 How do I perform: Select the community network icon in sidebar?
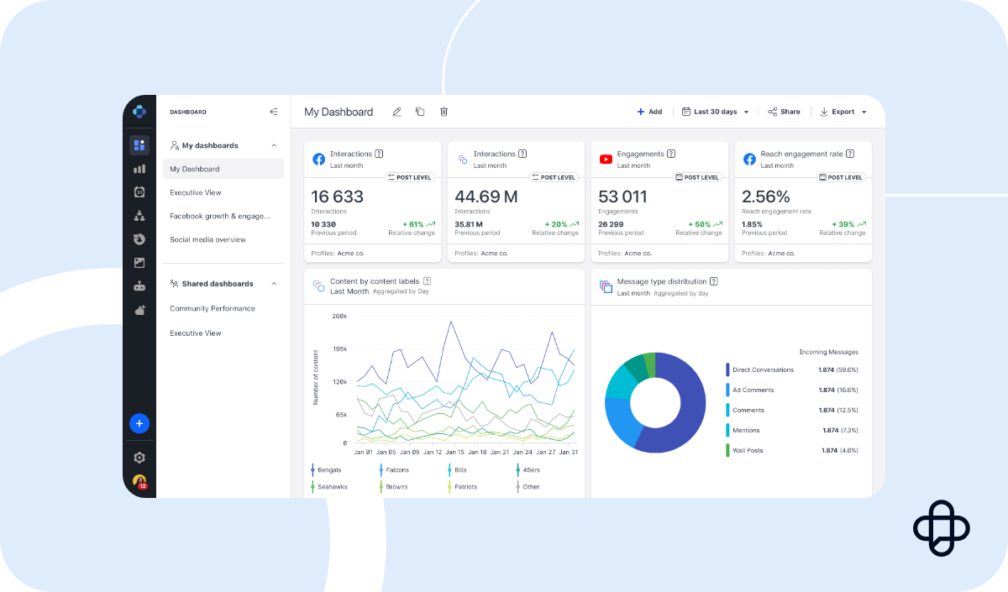point(139,215)
